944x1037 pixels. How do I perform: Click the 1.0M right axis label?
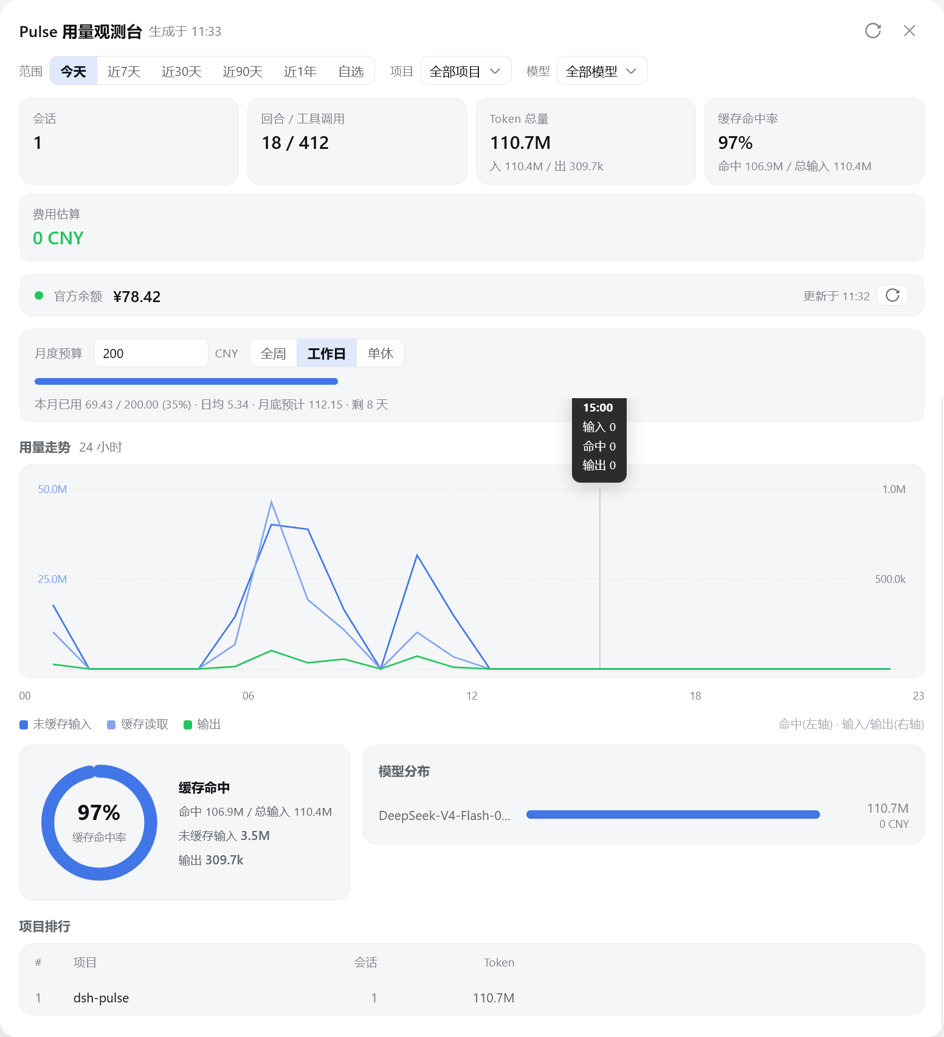point(894,489)
